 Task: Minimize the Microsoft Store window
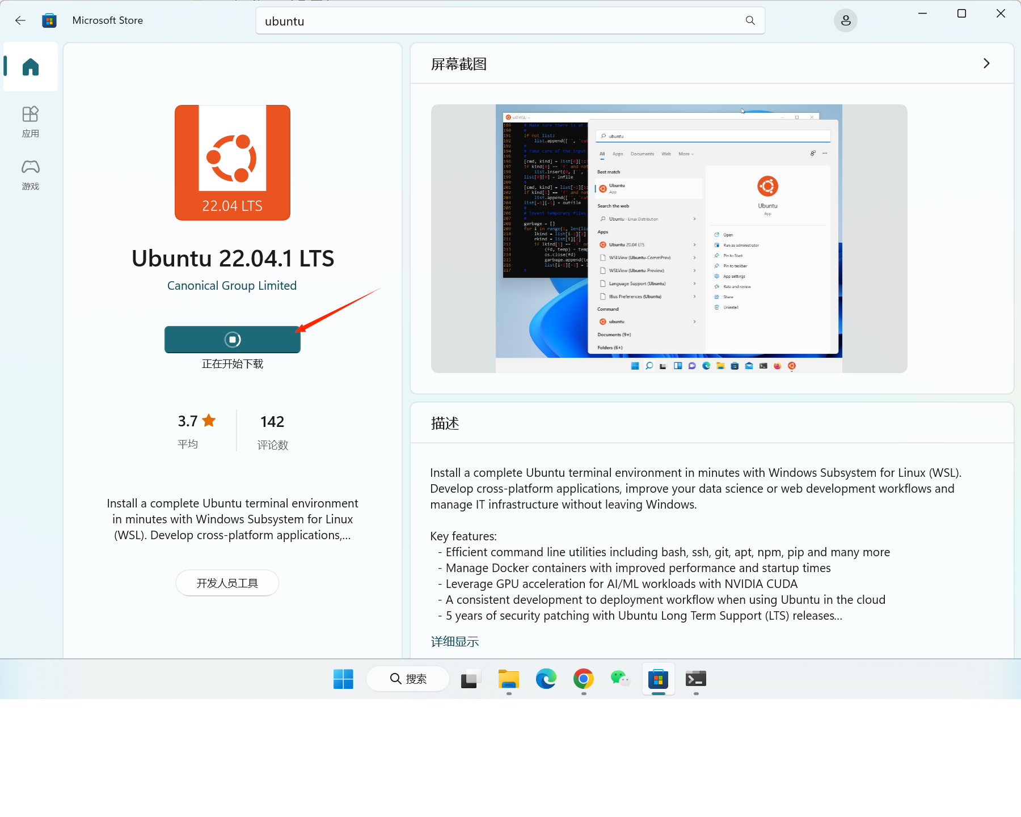(x=922, y=14)
